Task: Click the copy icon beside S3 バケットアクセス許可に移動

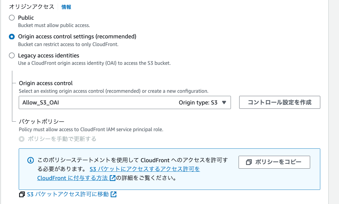Action: pyautogui.click(x=21, y=194)
